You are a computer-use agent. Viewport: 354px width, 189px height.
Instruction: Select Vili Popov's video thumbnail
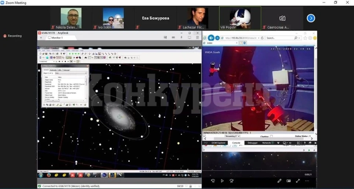[x=240, y=18]
